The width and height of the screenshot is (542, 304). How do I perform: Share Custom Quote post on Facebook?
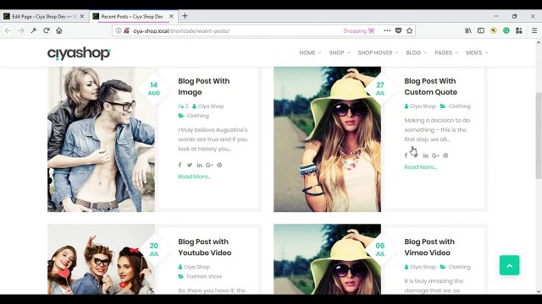(406, 155)
